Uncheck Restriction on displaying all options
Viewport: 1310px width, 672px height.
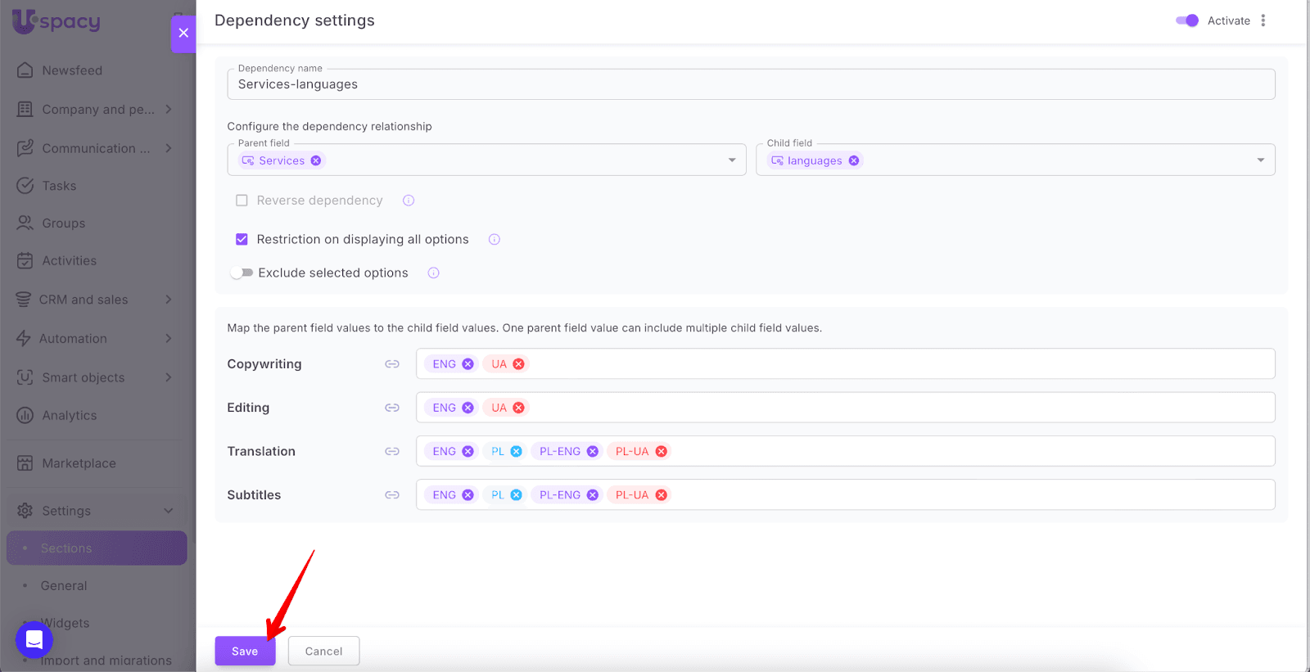pos(242,239)
